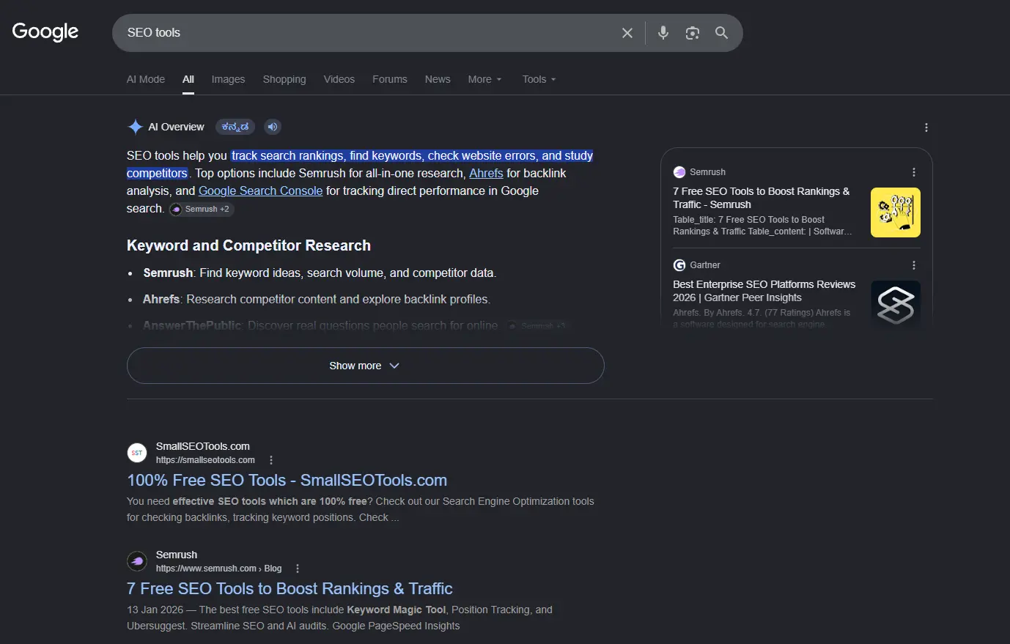Open more options for Semrush blog result
The image size is (1010, 644).
pyautogui.click(x=298, y=569)
